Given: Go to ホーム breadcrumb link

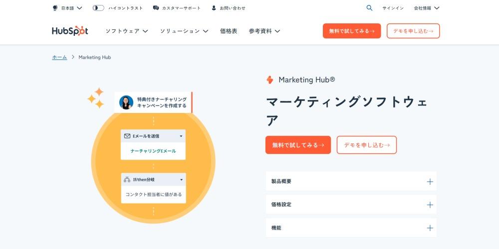Looking at the screenshot, I should tap(59, 57).
